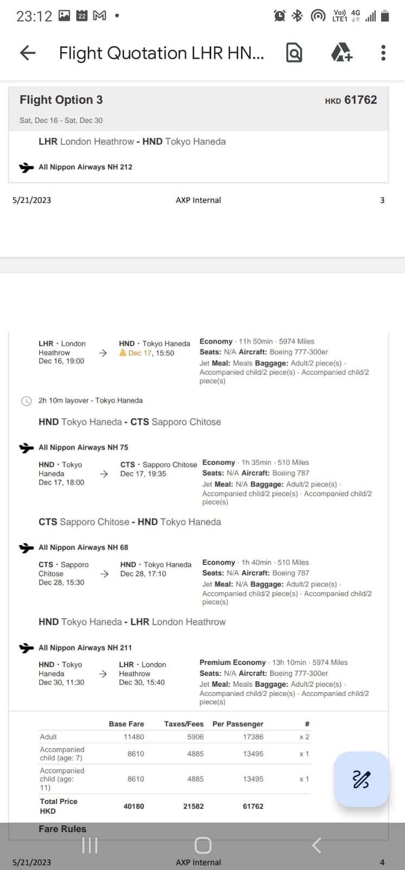Screen dimensions: 405x870
Task: Tap the airplane icon beside NH 75
Action: 26,448
